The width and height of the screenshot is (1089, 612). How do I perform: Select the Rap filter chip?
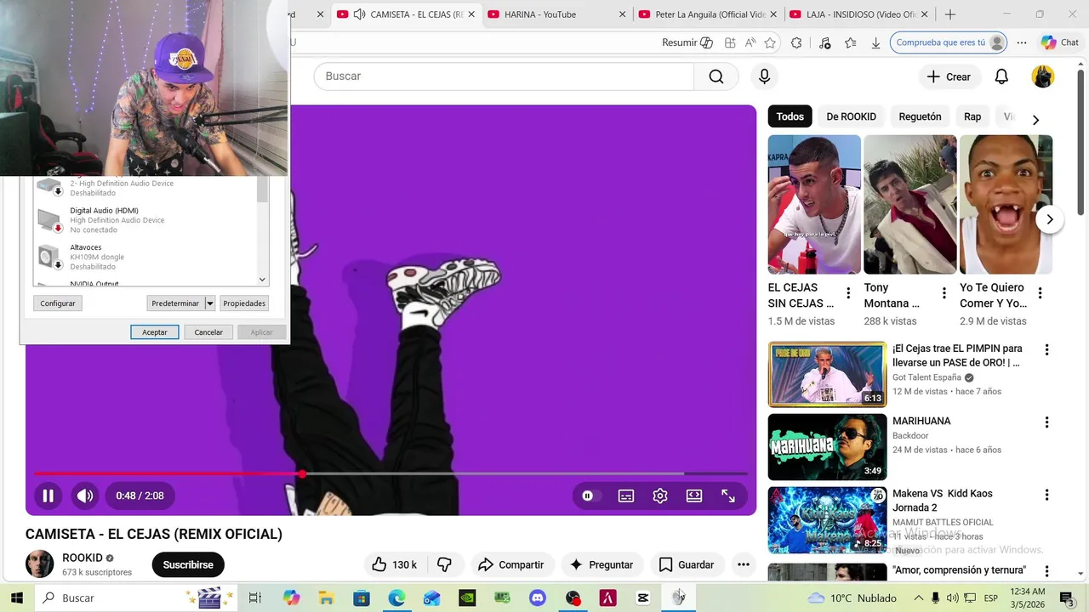pyautogui.click(x=972, y=116)
